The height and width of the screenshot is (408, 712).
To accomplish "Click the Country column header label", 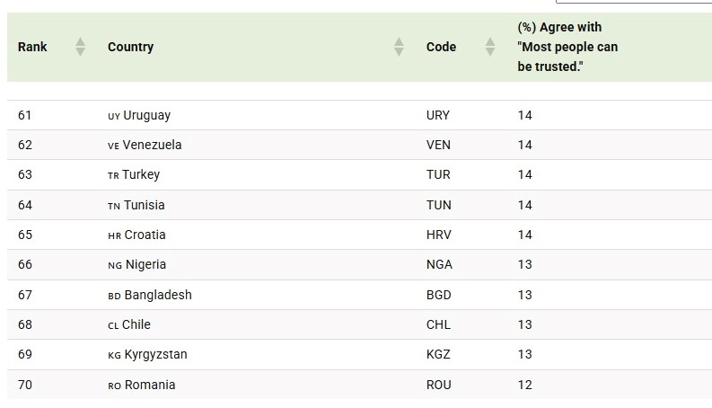I will tap(130, 47).
